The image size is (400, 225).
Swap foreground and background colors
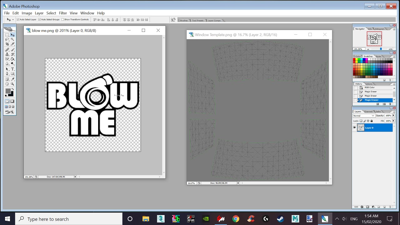[x=12, y=89]
